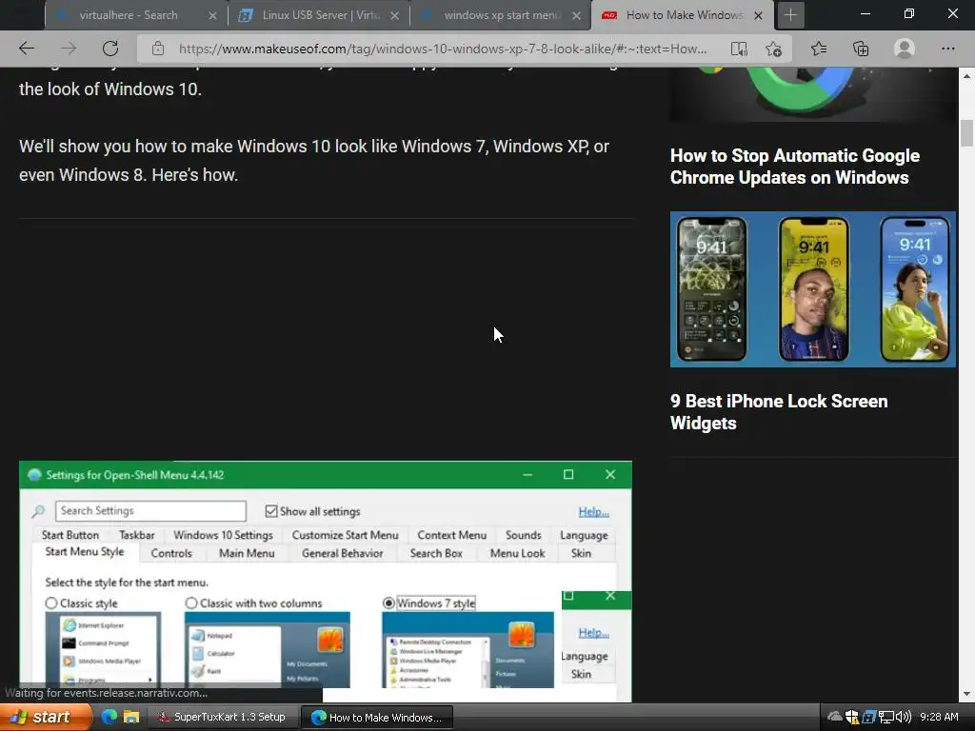Viewport: 975px width, 731px height.
Task: Open the Taskbar settings tab
Action: tap(137, 535)
